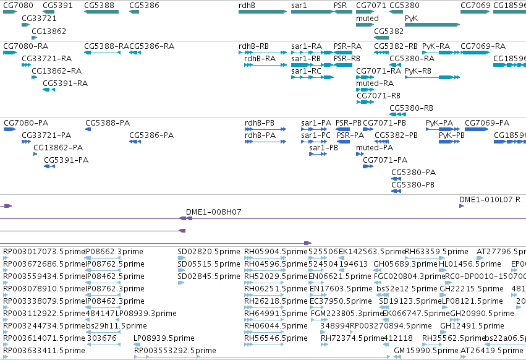This screenshot has width=526, height=360.
Task: Select EST RP003553292.5prime
Action: point(175,351)
